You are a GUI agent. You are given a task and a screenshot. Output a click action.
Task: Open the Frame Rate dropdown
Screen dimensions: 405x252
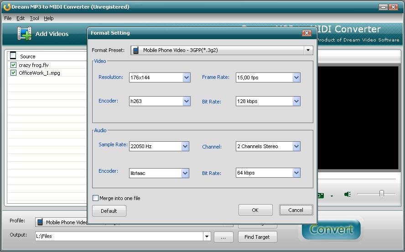pyautogui.click(x=296, y=77)
